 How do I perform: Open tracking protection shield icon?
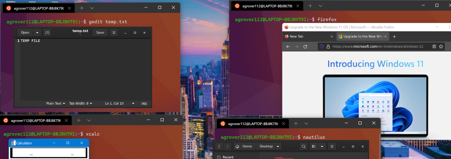click(322, 47)
